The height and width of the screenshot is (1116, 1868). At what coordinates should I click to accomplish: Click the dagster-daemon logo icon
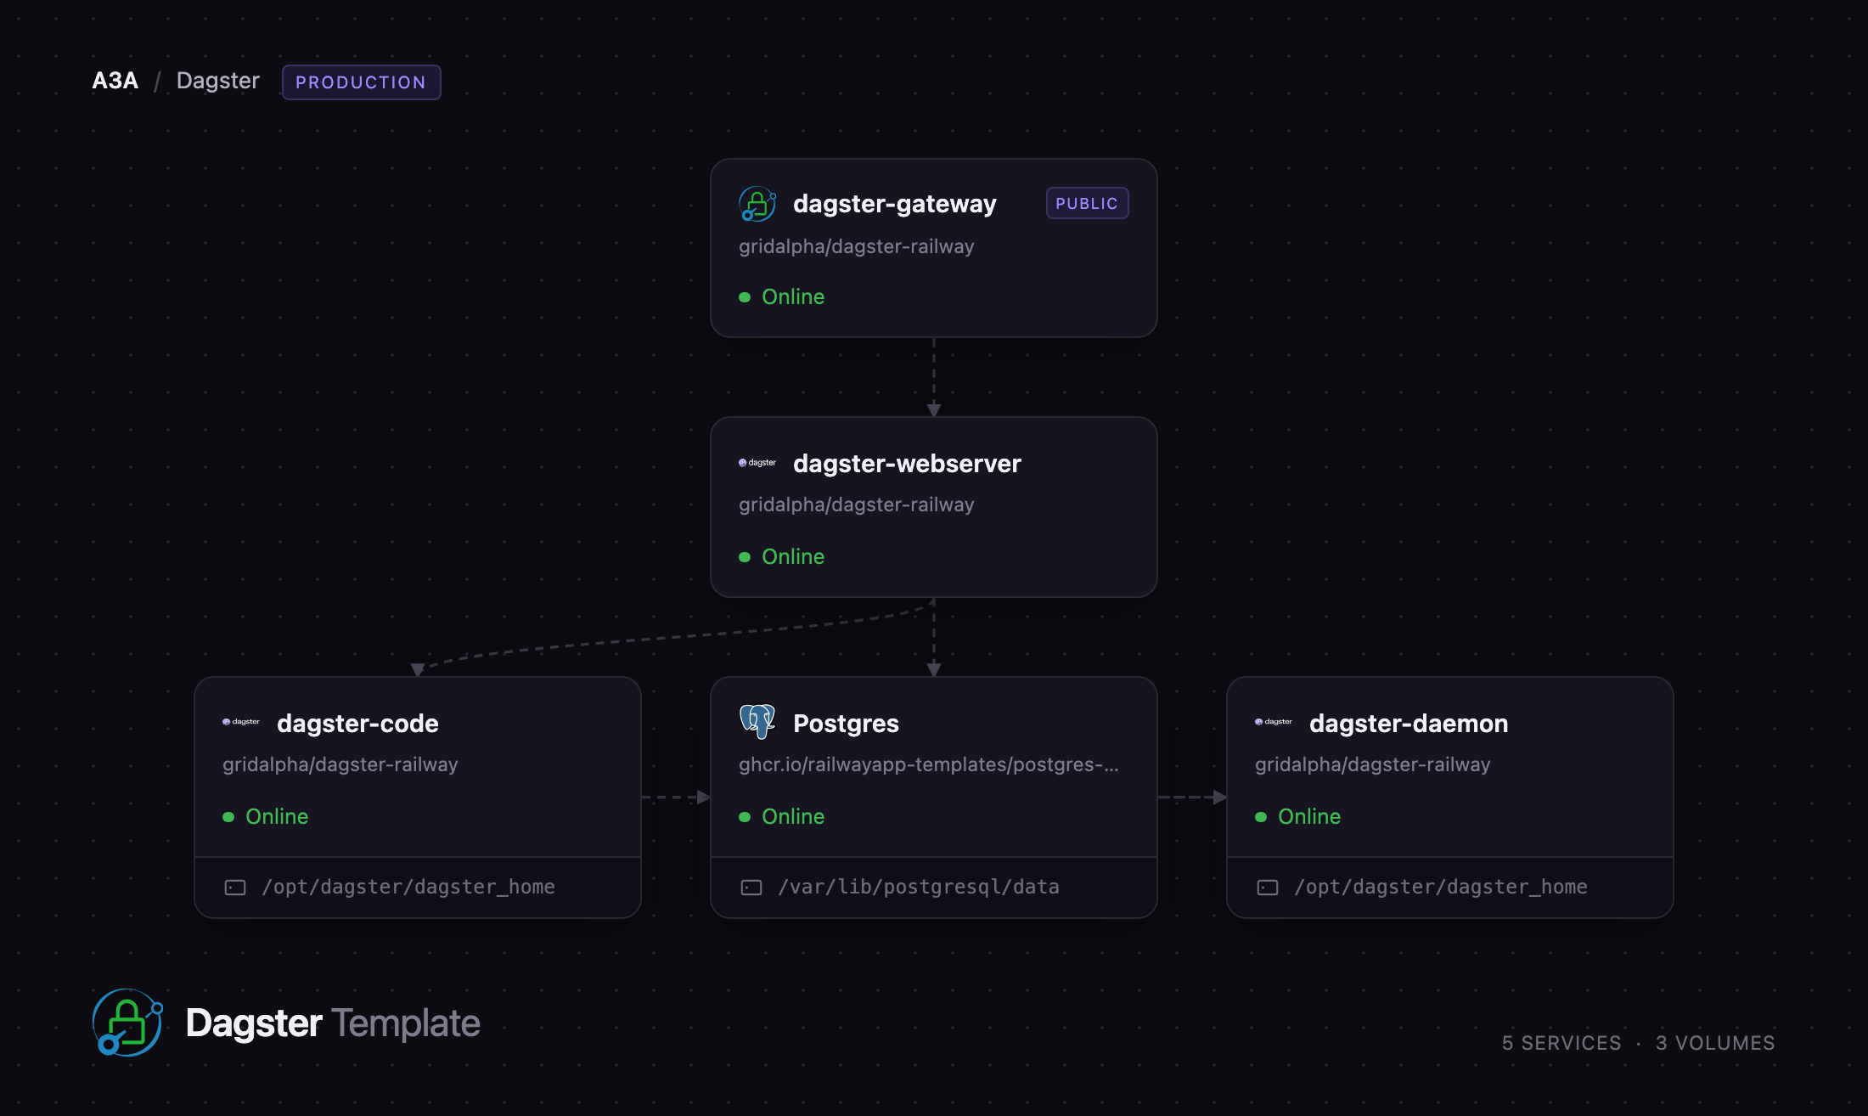point(1274,722)
